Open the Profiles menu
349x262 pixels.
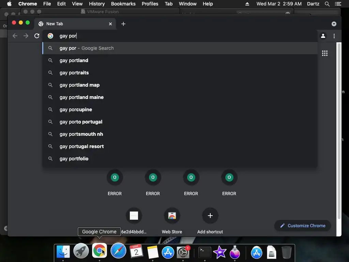coord(150,4)
